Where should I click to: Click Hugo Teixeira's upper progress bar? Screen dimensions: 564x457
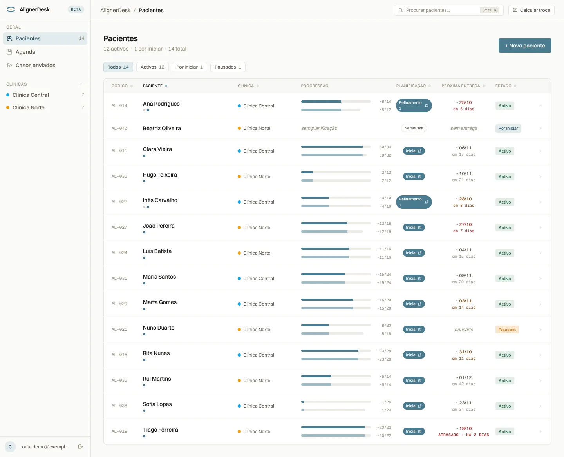[x=336, y=172]
